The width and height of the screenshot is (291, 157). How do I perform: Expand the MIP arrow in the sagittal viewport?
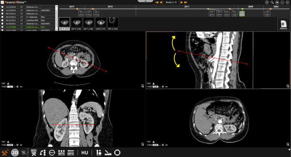pos(154,83)
